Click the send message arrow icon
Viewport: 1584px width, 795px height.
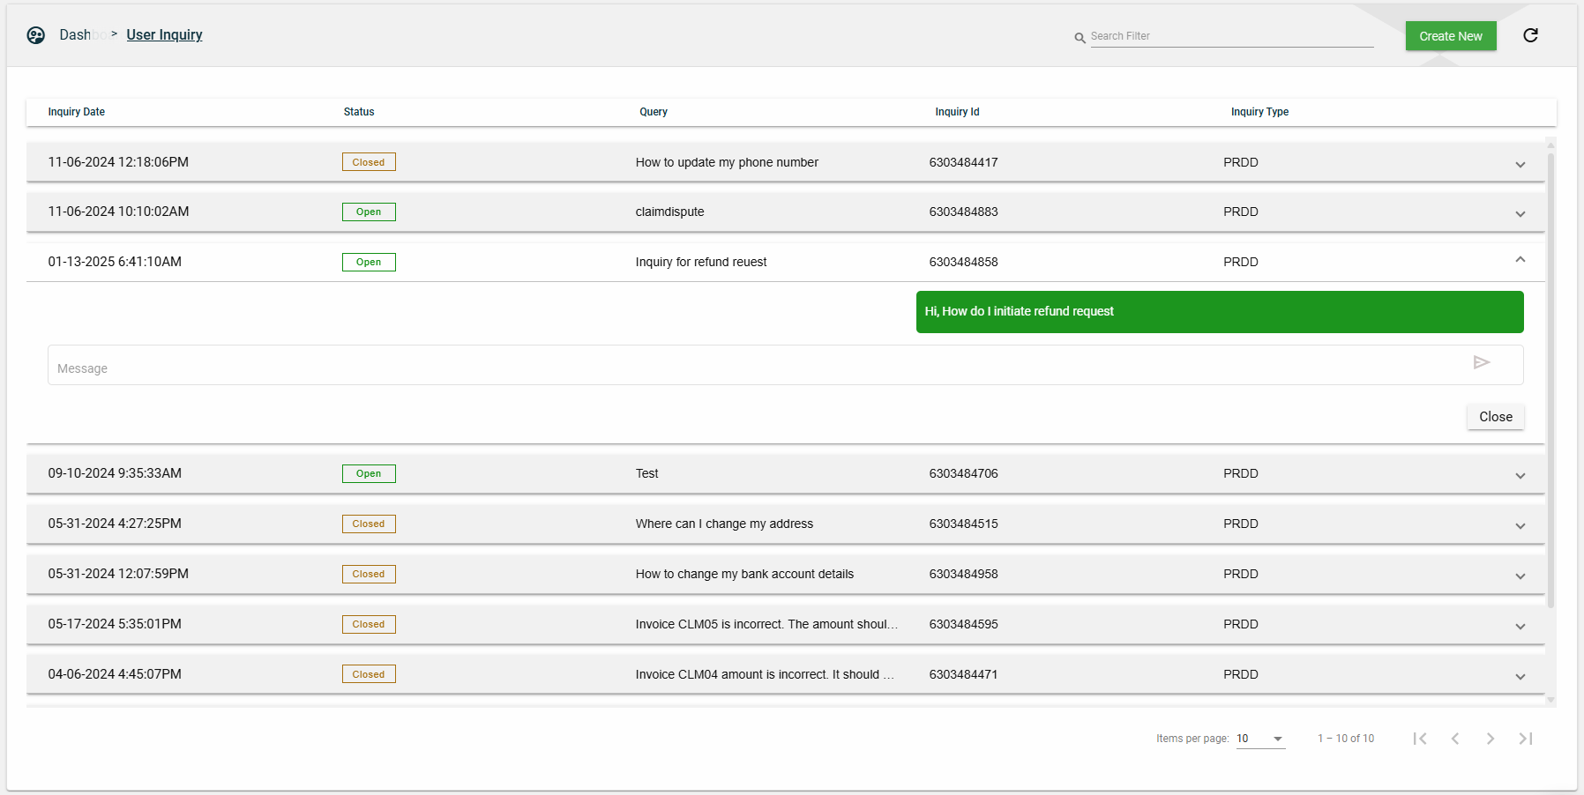tap(1481, 362)
